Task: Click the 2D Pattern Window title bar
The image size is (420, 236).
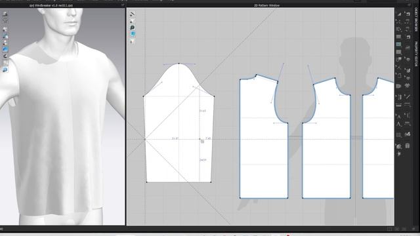Action: (x=266, y=5)
